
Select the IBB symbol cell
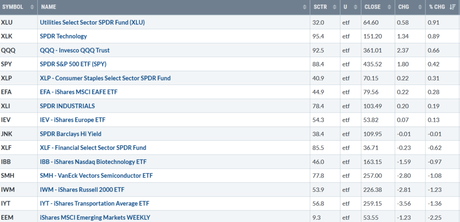pyautogui.click(x=19, y=162)
